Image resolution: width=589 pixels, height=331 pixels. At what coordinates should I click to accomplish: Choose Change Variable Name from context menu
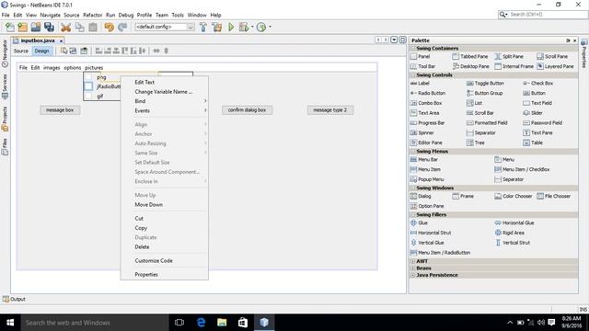165,92
